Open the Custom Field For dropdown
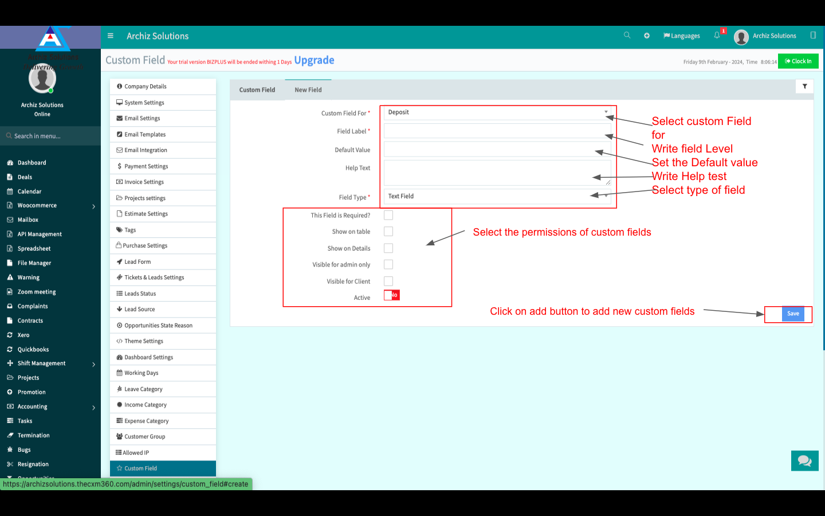This screenshot has width=825, height=516. pos(497,112)
